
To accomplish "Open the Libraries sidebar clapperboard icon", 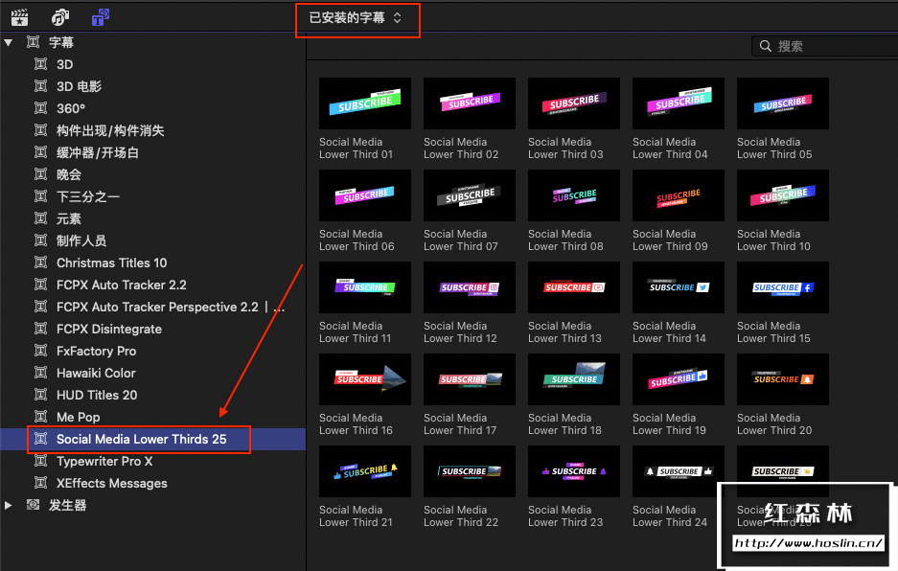I will (19, 18).
